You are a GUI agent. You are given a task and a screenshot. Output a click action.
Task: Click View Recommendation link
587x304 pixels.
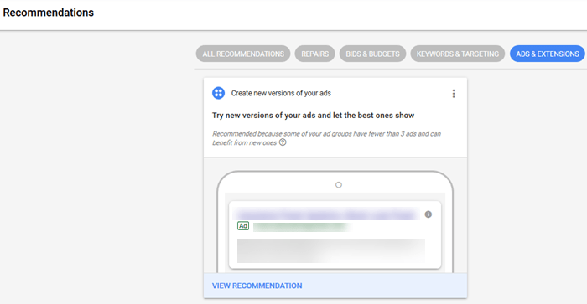point(257,286)
